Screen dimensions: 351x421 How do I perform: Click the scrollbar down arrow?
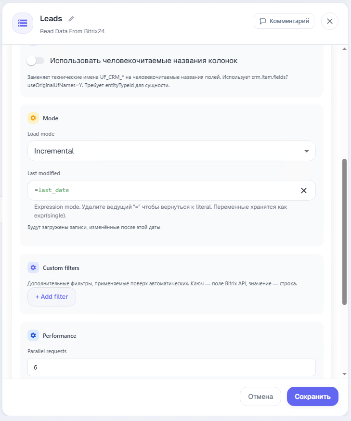[x=344, y=374]
